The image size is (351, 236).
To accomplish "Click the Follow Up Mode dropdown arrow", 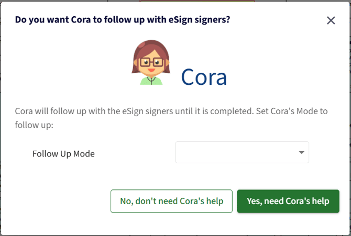I will (x=302, y=153).
